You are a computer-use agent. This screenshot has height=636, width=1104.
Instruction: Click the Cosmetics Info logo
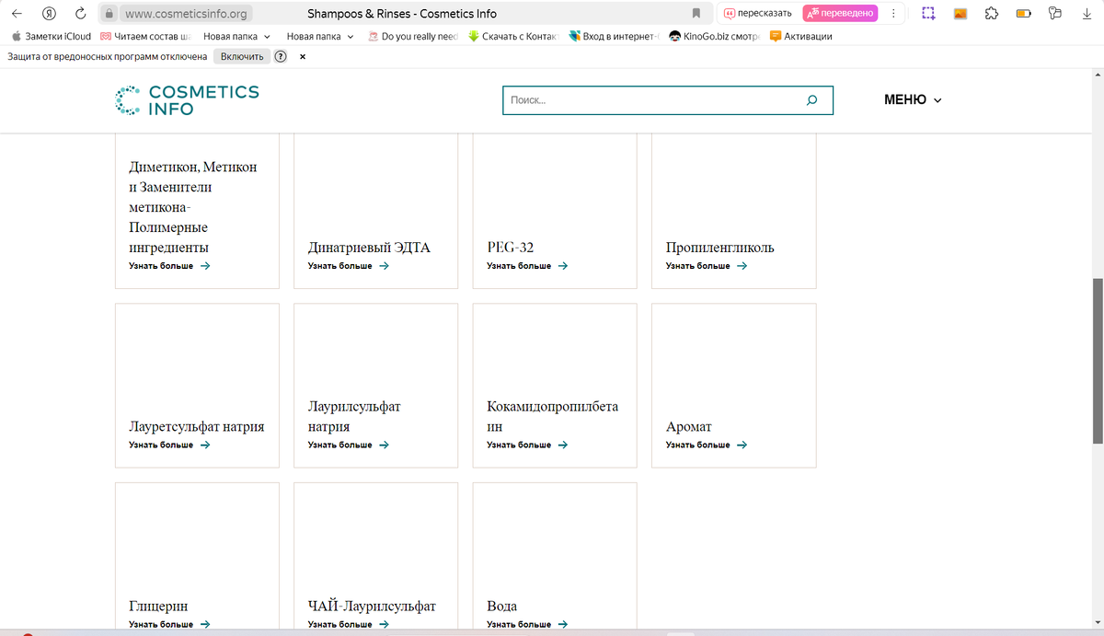click(188, 98)
